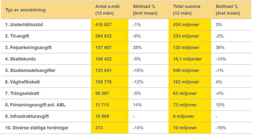Select the '424 miljoner' cell
This screenshot has width=253, height=135.
coord(186,25)
